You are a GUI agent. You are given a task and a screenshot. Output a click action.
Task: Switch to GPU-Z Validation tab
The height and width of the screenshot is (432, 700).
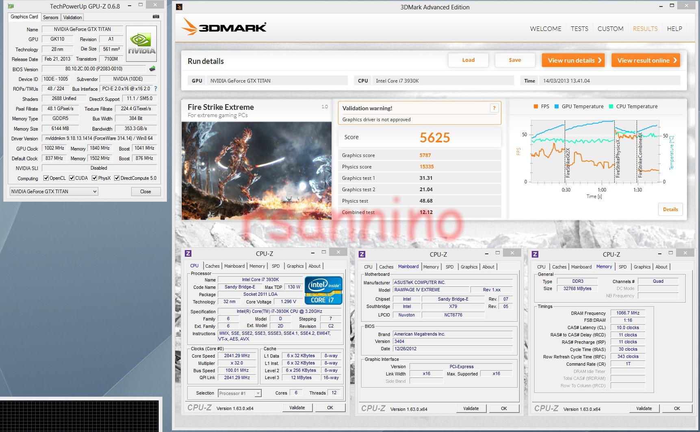click(73, 17)
